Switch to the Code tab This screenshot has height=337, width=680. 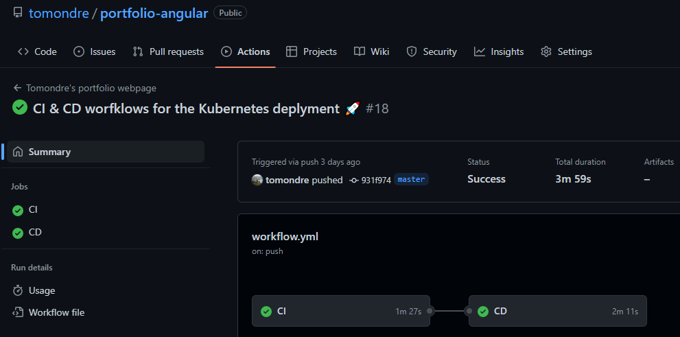click(x=37, y=51)
